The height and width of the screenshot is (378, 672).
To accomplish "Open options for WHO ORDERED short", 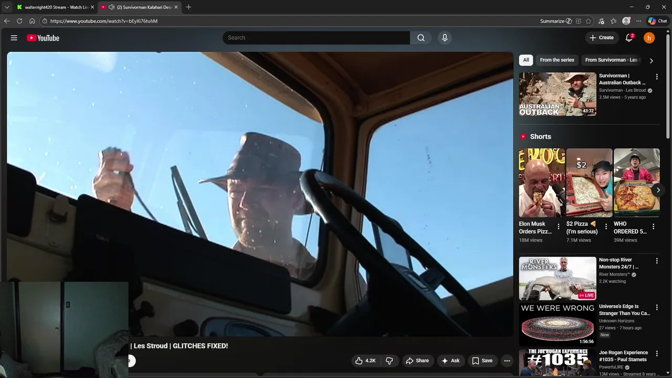I will click(653, 227).
